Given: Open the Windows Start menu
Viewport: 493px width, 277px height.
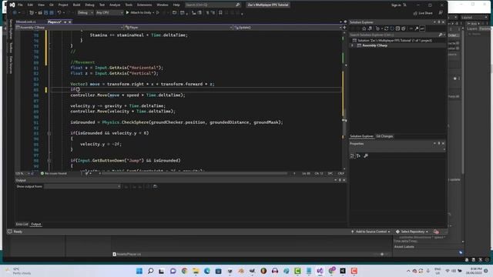Looking at the screenshot, I should point(139,271).
